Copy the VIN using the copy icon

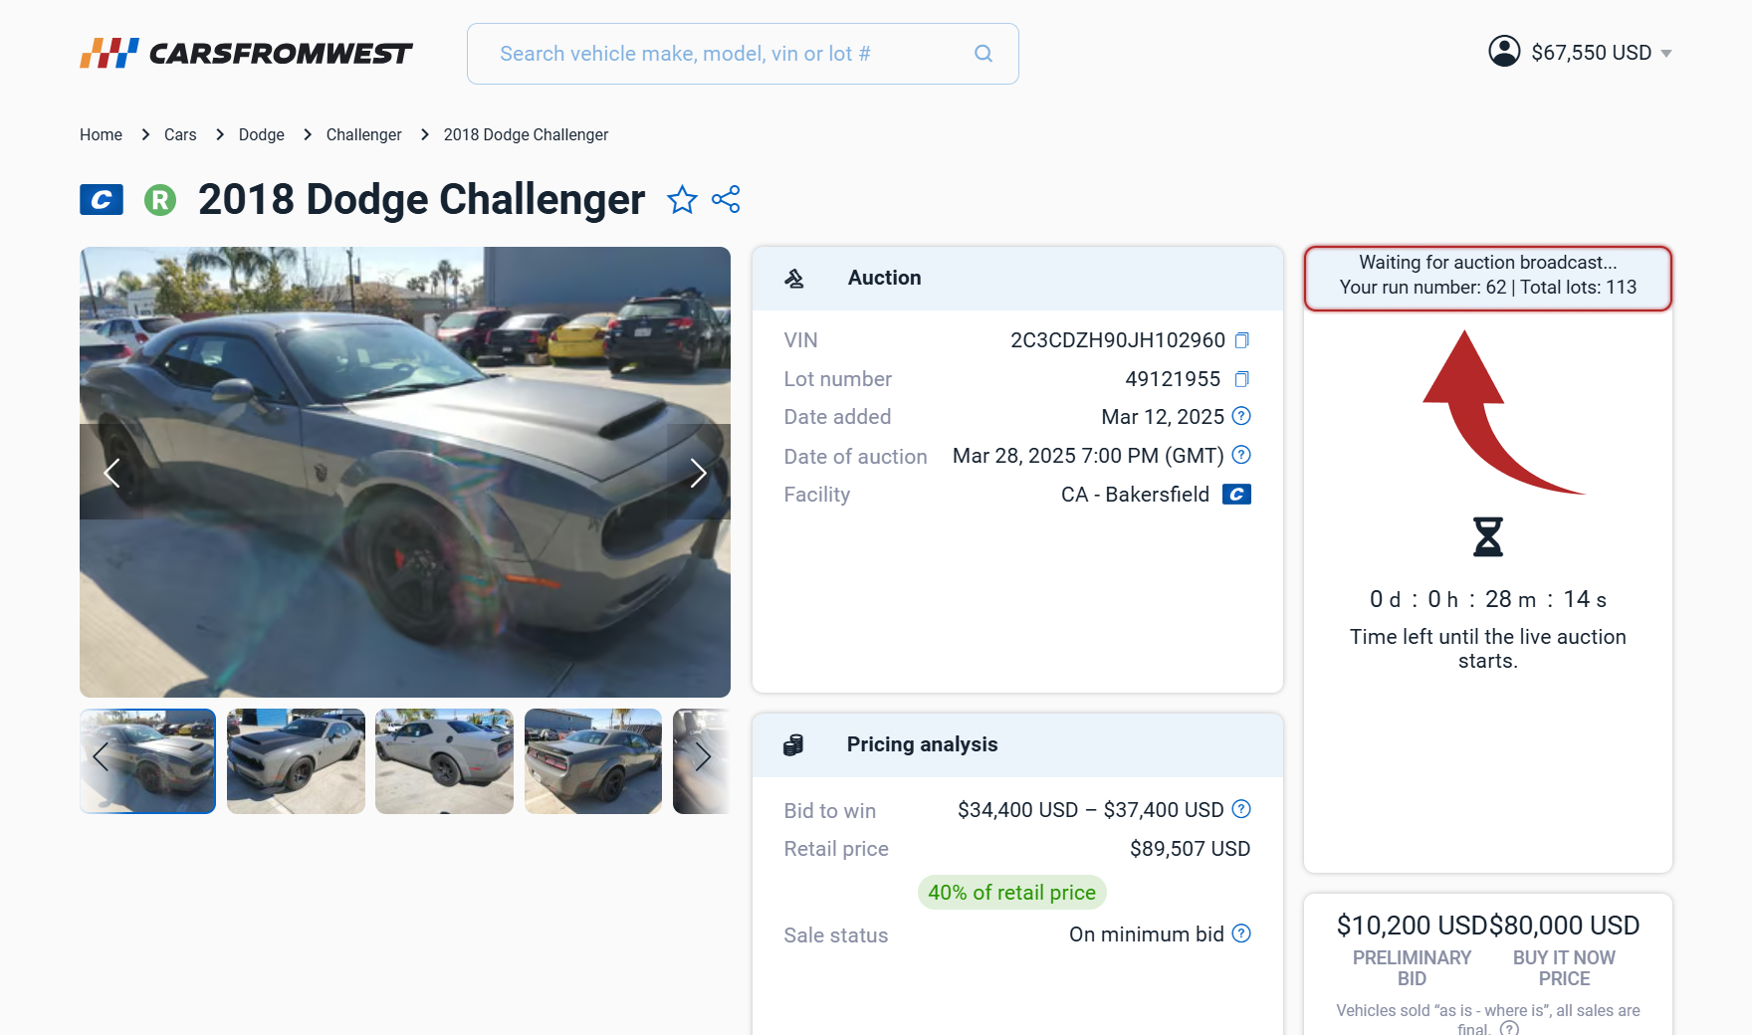pyautogui.click(x=1241, y=340)
